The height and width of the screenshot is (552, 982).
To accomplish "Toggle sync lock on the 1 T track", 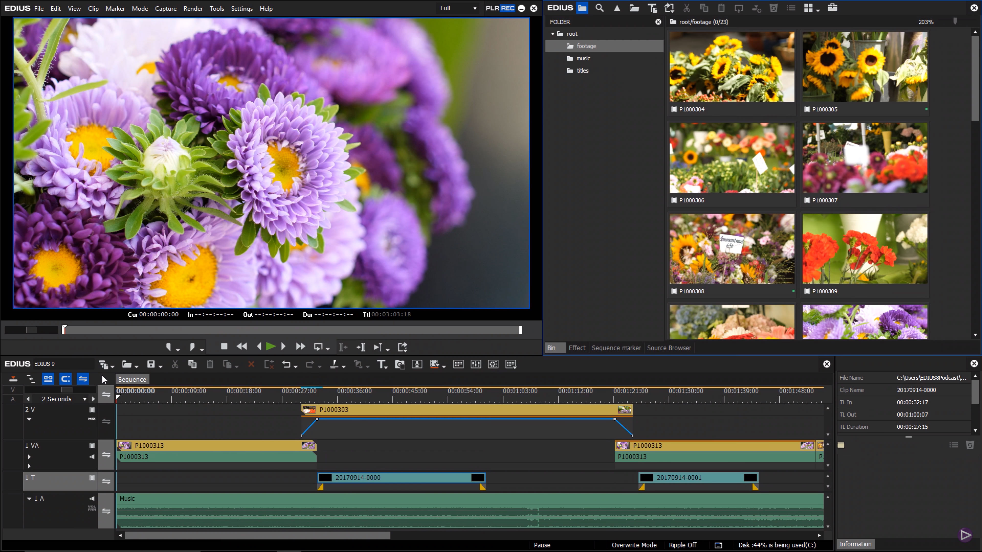I will pos(106,481).
